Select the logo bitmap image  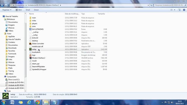tap(34, 55)
